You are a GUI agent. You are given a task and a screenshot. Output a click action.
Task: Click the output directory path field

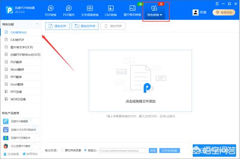pyautogui.click(x=124, y=151)
